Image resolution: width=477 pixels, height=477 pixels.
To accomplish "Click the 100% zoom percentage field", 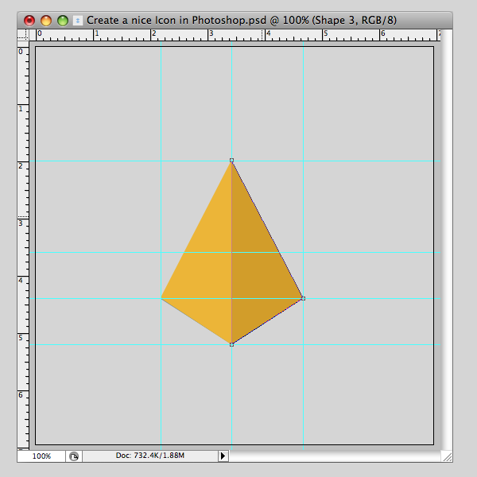I will pos(41,456).
